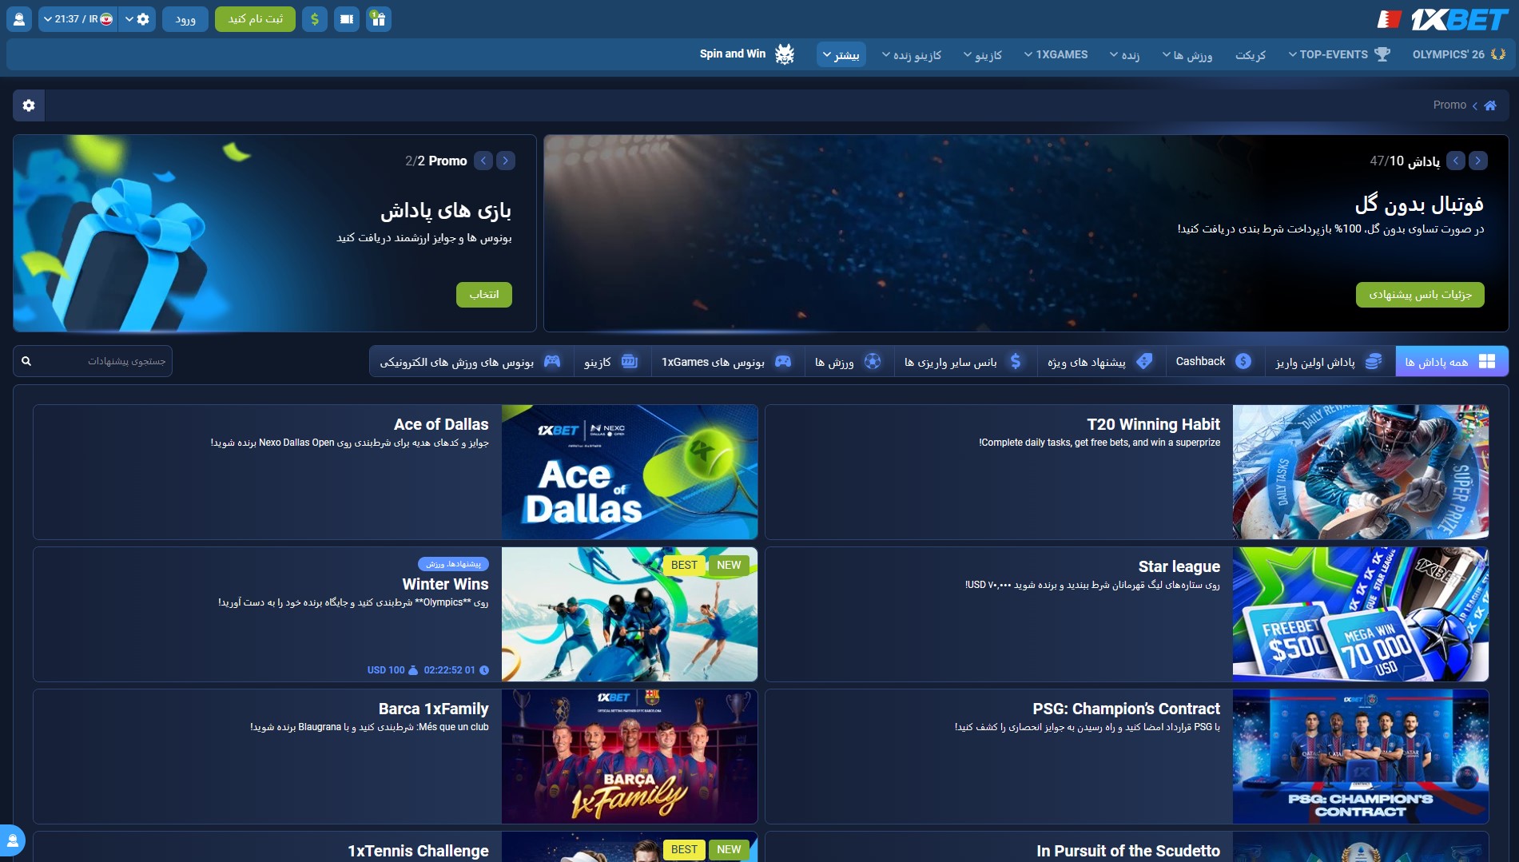
Task: Click the promo search magnifier icon
Action: pos(26,362)
